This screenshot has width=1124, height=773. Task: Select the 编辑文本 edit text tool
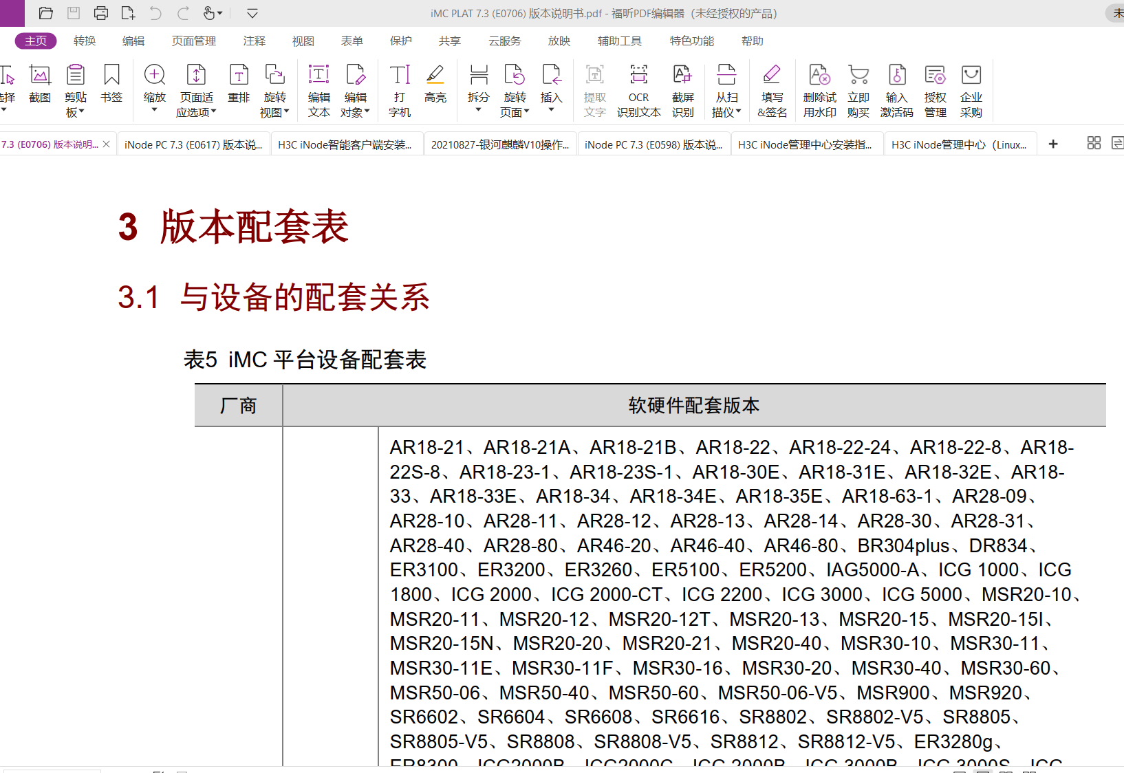[x=319, y=91]
